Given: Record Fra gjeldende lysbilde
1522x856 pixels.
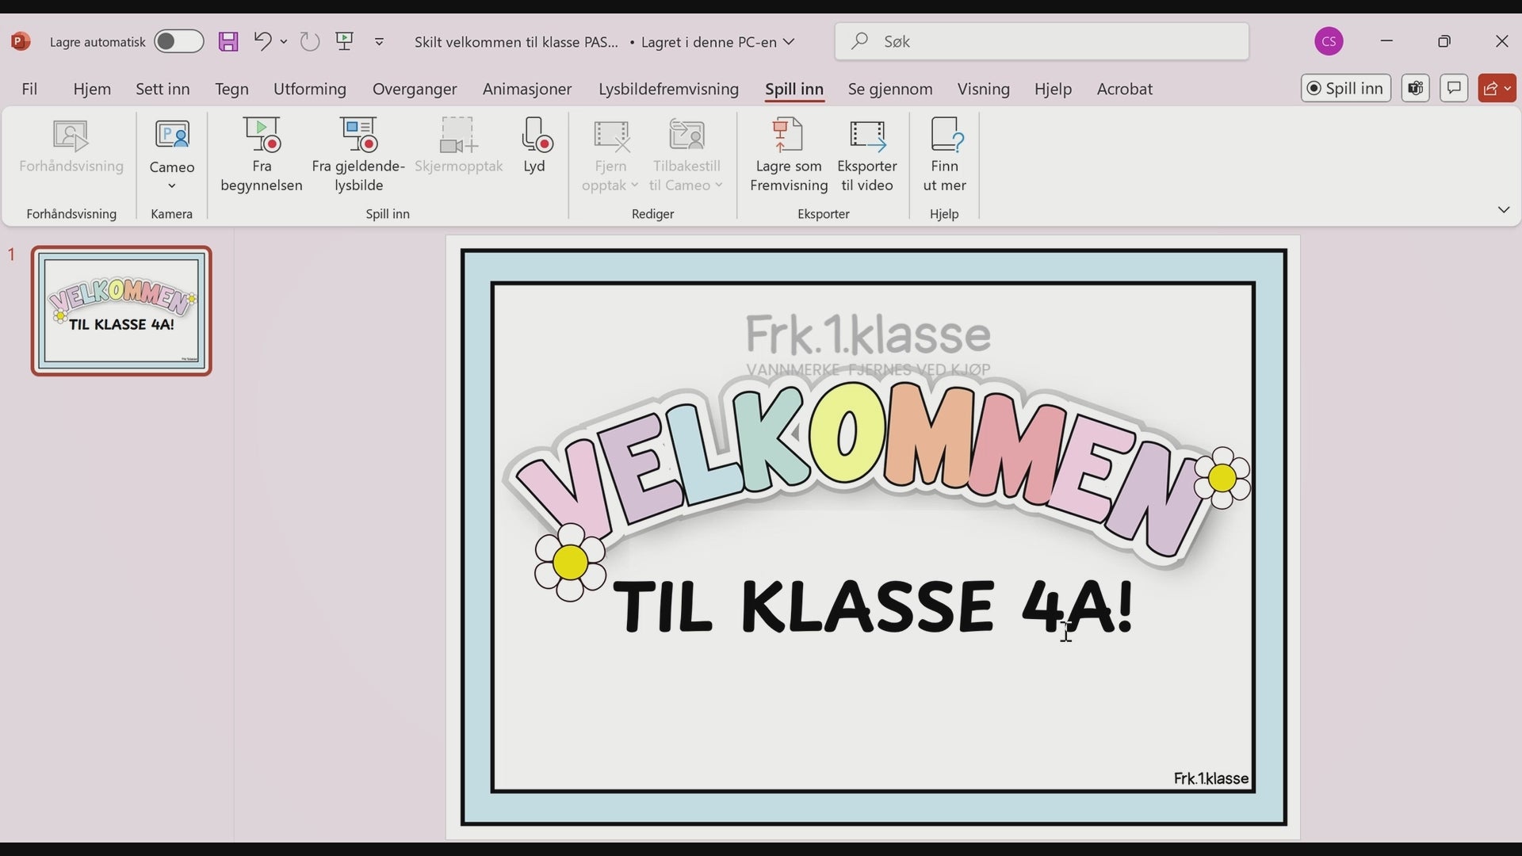Looking at the screenshot, I should coord(358,155).
